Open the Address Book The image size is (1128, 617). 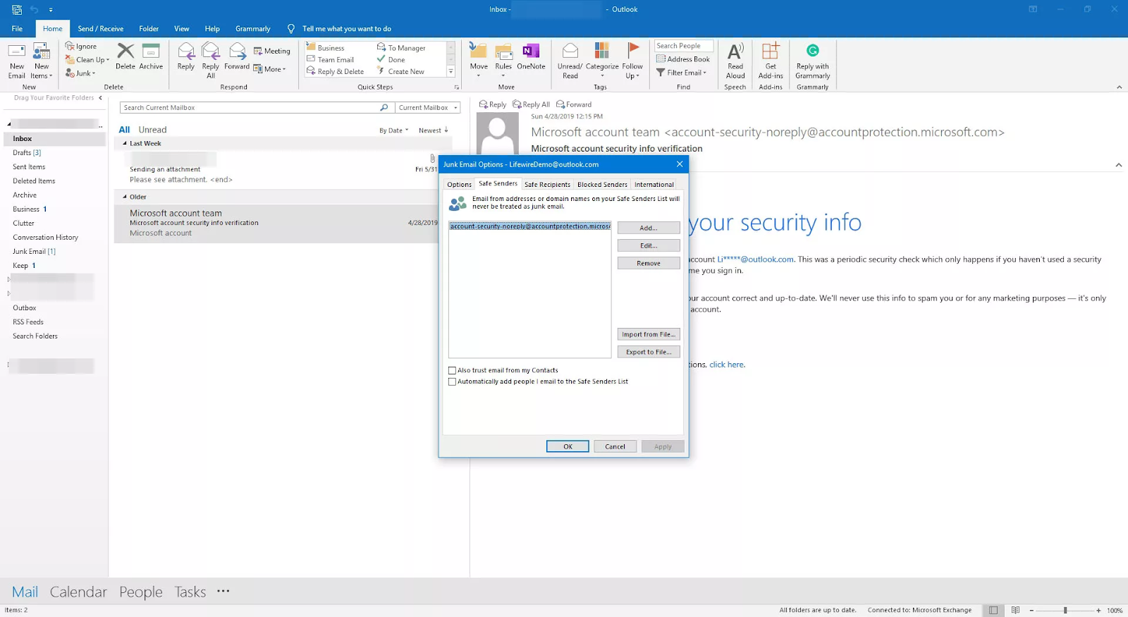[682, 59]
